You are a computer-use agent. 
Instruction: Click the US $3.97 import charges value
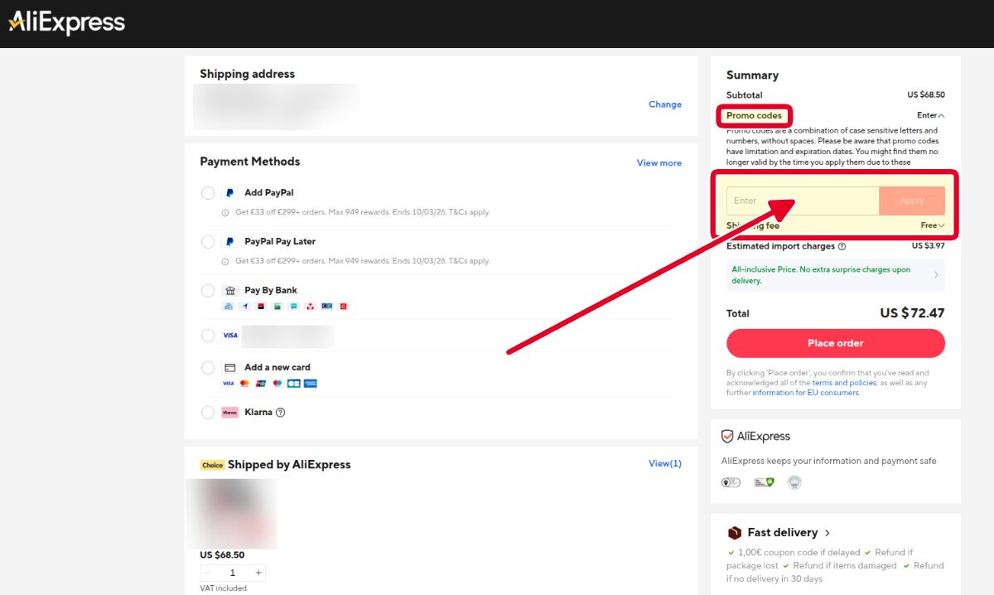point(929,246)
